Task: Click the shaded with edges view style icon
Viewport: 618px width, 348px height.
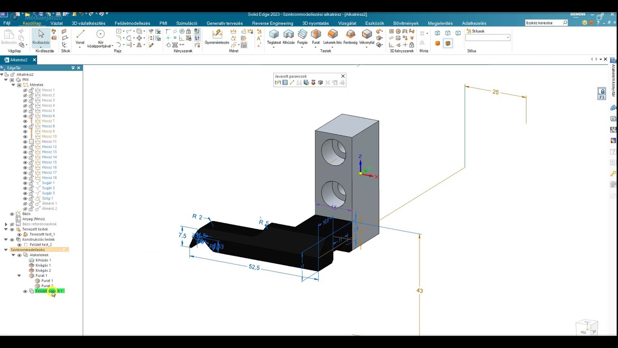Action: [x=448, y=43]
